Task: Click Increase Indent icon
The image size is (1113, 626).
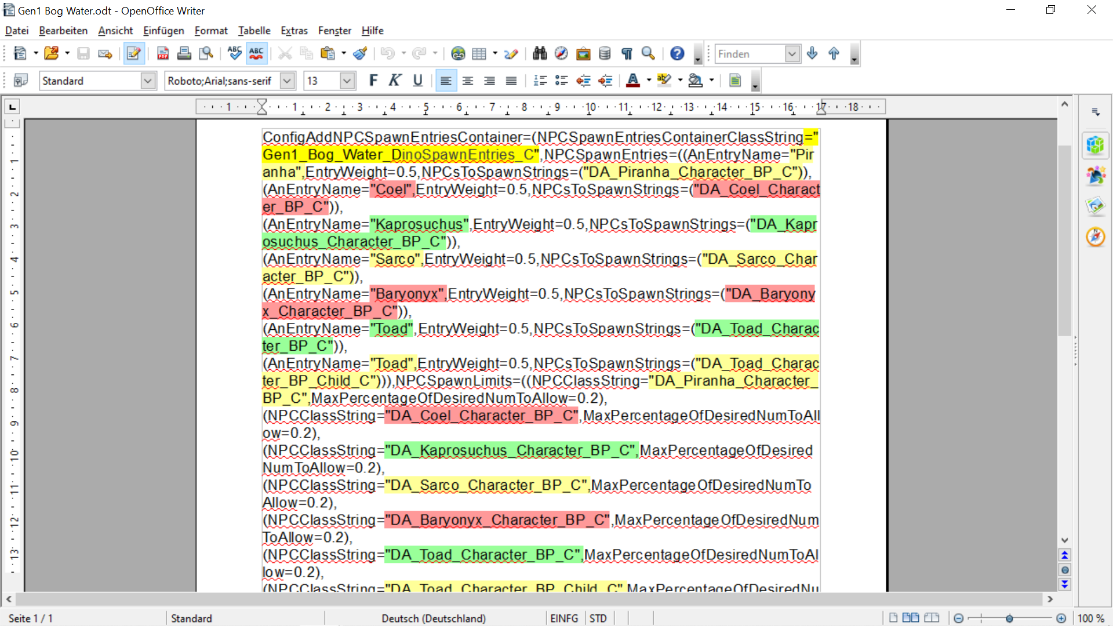Action: tap(605, 81)
